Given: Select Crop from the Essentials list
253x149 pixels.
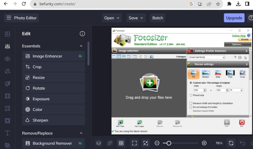Looking at the screenshot, I should click(x=53, y=67).
